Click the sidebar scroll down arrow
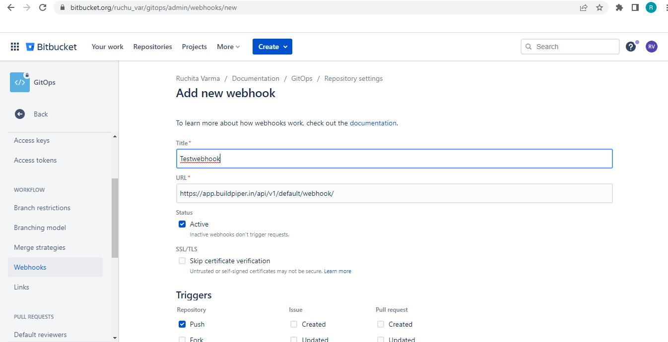The width and height of the screenshot is (668, 342). pos(115,338)
